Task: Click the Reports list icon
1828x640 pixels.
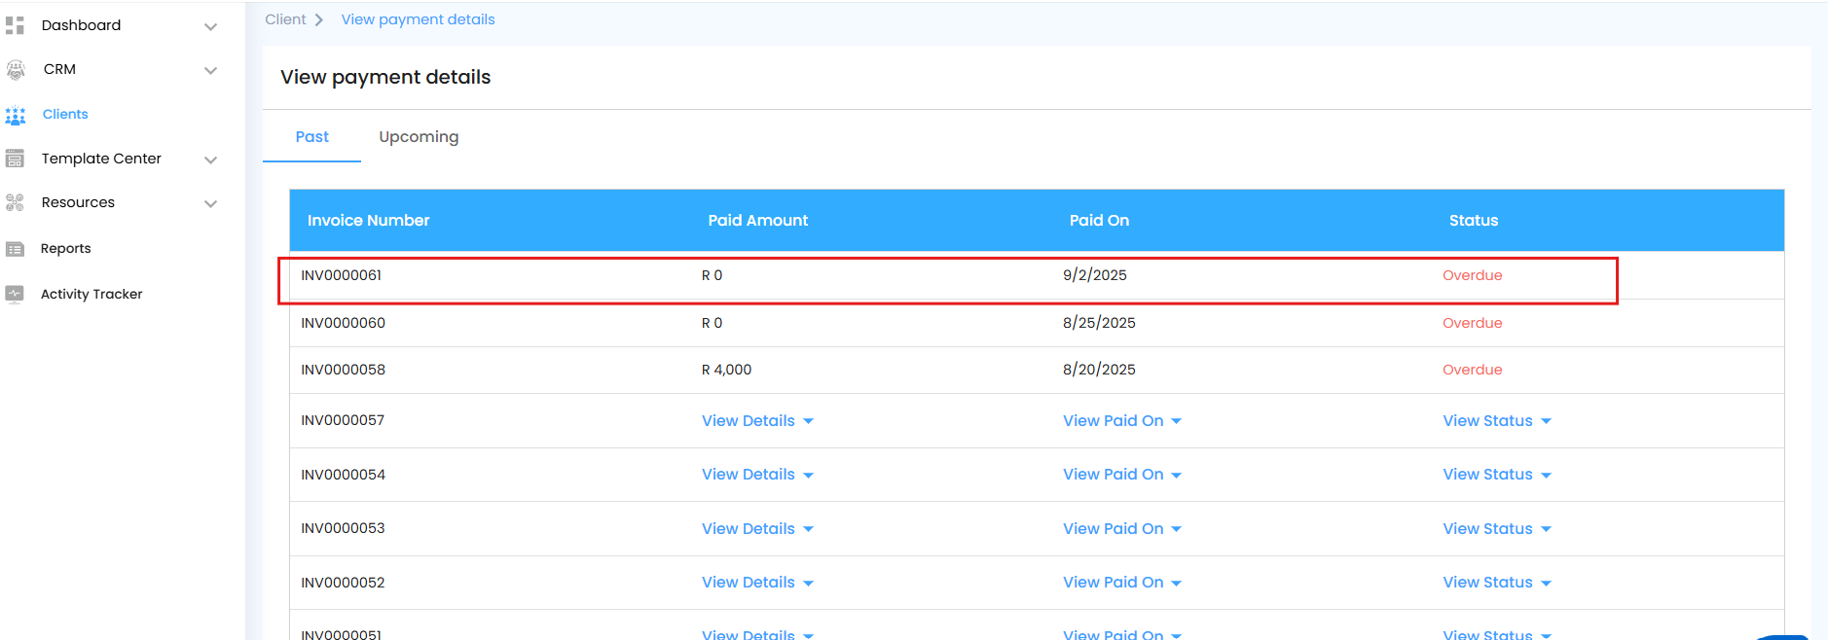Action: point(15,249)
